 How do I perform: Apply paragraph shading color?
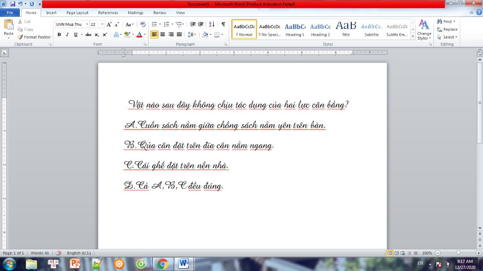click(205, 35)
